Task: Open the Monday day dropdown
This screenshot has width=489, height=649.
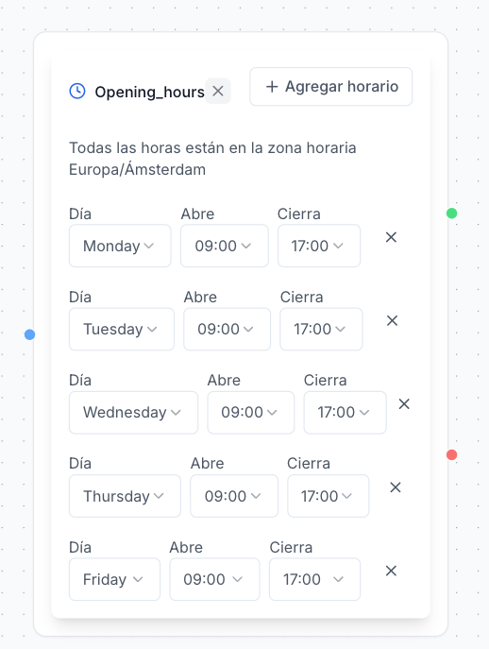Action: [x=120, y=246]
